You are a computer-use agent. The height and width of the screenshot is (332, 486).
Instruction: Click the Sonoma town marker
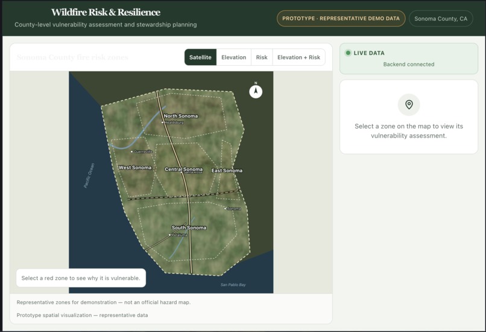pyautogui.click(x=226, y=208)
